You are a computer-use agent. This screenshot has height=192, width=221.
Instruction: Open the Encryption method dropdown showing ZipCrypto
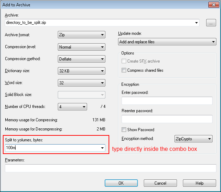(193, 139)
